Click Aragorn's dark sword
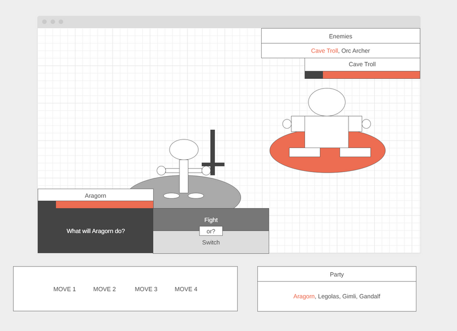The image size is (457, 331). pyautogui.click(x=213, y=153)
